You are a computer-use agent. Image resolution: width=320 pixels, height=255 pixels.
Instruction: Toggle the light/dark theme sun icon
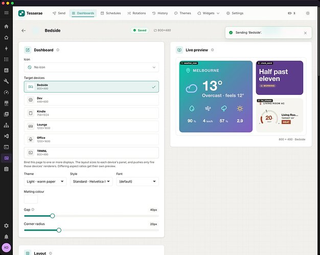(308, 13)
